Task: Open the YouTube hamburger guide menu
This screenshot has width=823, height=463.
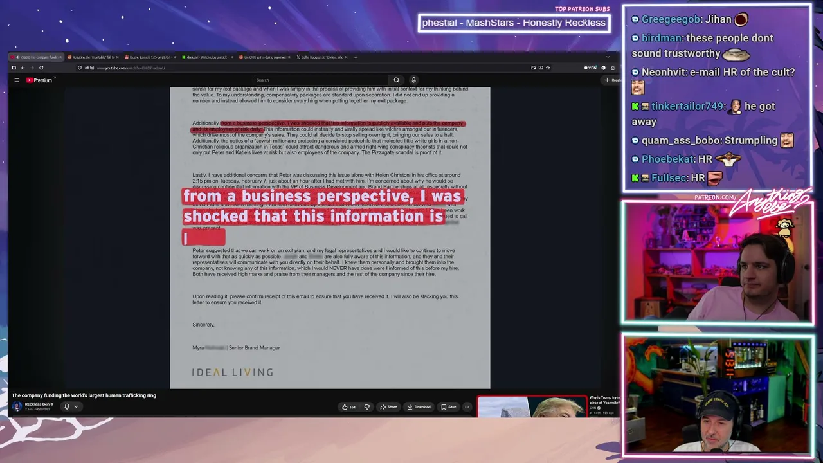Action: pyautogui.click(x=17, y=80)
